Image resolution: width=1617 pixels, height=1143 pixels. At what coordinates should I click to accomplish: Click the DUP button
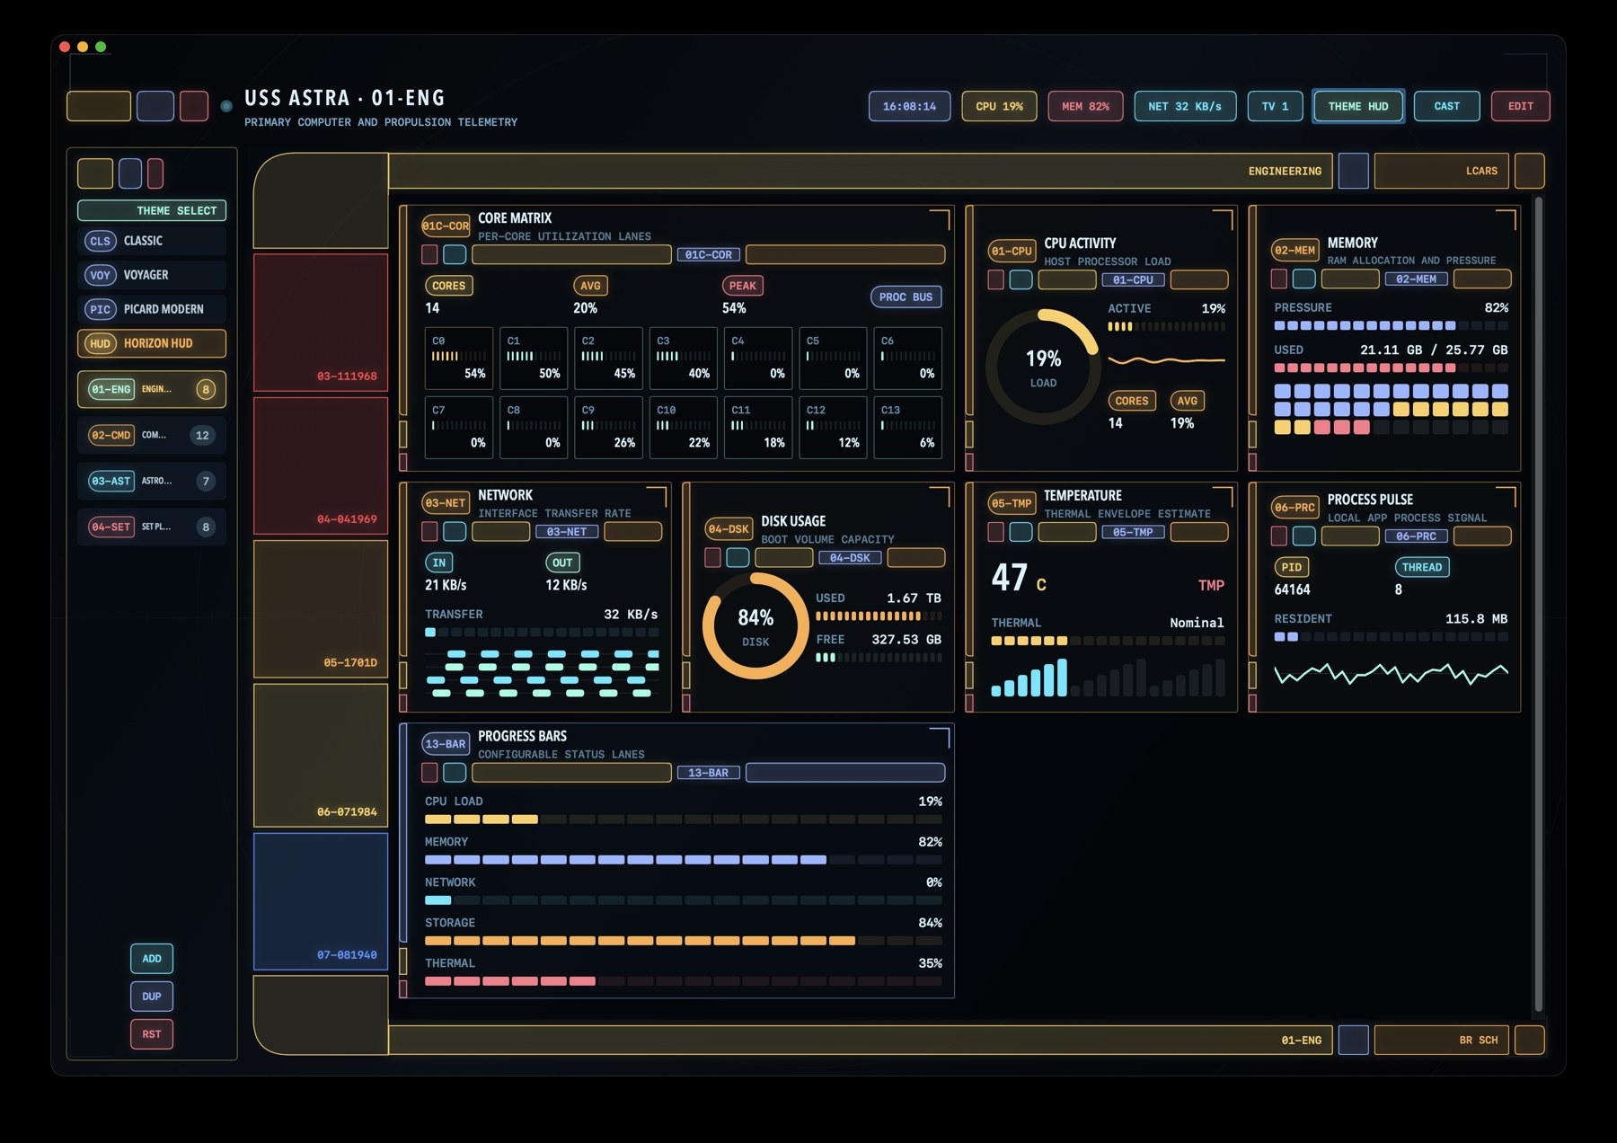152,997
